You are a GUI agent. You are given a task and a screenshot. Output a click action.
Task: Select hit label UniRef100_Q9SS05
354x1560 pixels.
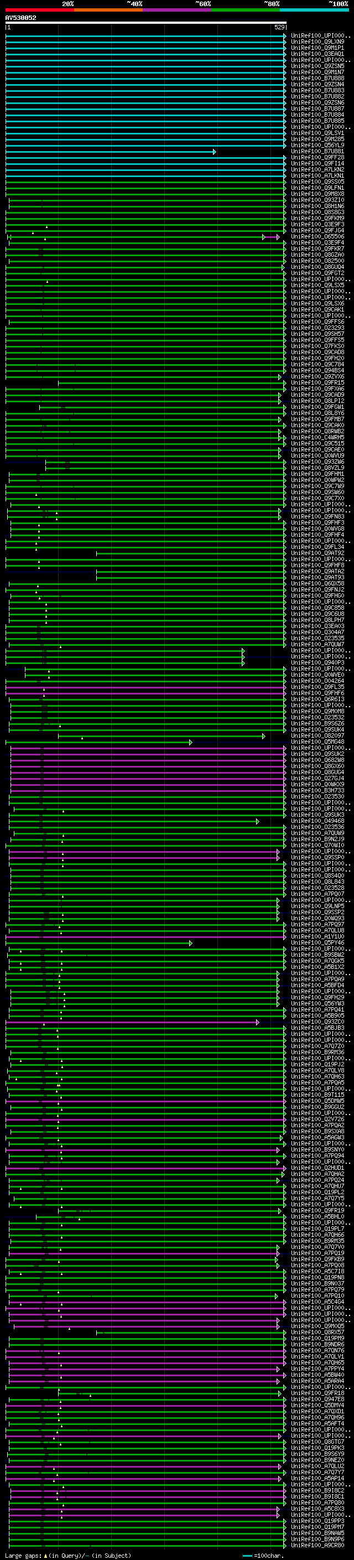point(317,182)
